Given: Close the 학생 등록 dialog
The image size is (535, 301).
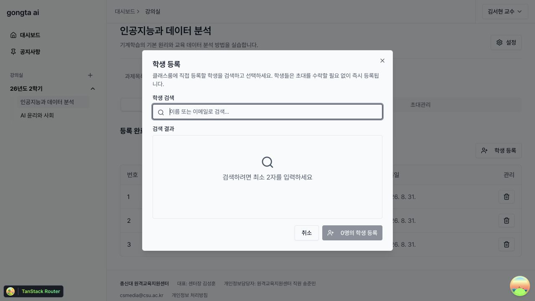Looking at the screenshot, I should [x=382, y=61].
